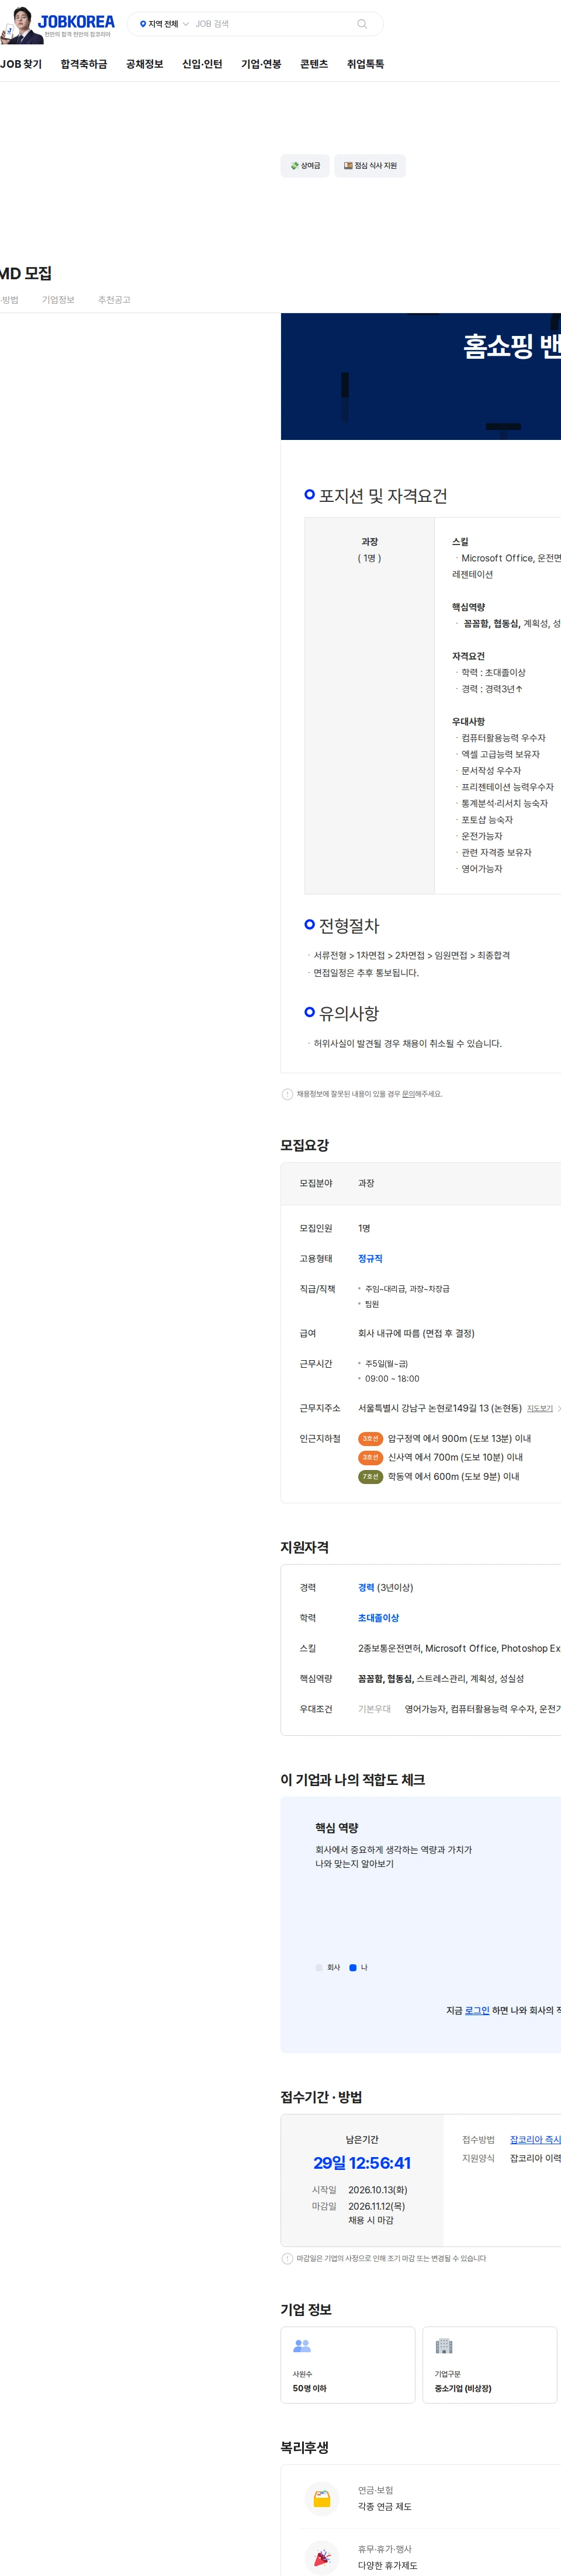Click the info icon beside 마감일 notice

tap(288, 2258)
